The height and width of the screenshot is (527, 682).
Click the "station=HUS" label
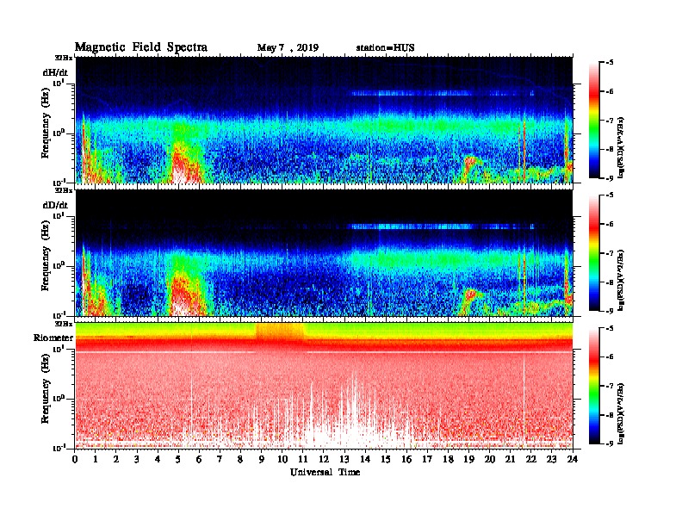(386, 47)
